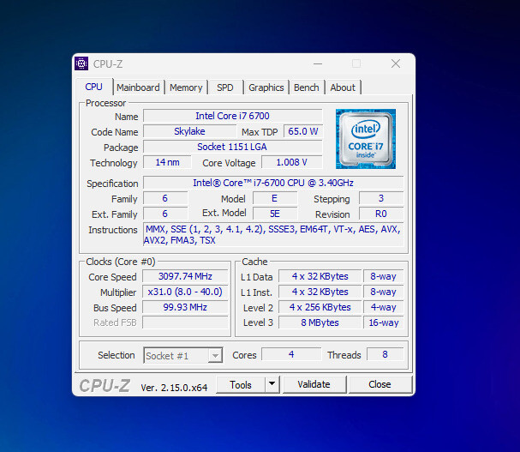Viewport: 520px width, 452px height.
Task: Open the Socket #1 selection dropdown
Action: click(x=183, y=355)
